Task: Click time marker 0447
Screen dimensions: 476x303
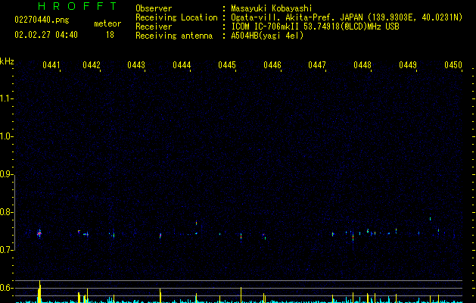Action: (317, 65)
